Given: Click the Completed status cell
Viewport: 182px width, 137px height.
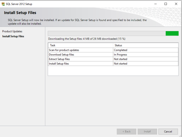Looking at the screenshot, I should pyautogui.click(x=146, y=50).
